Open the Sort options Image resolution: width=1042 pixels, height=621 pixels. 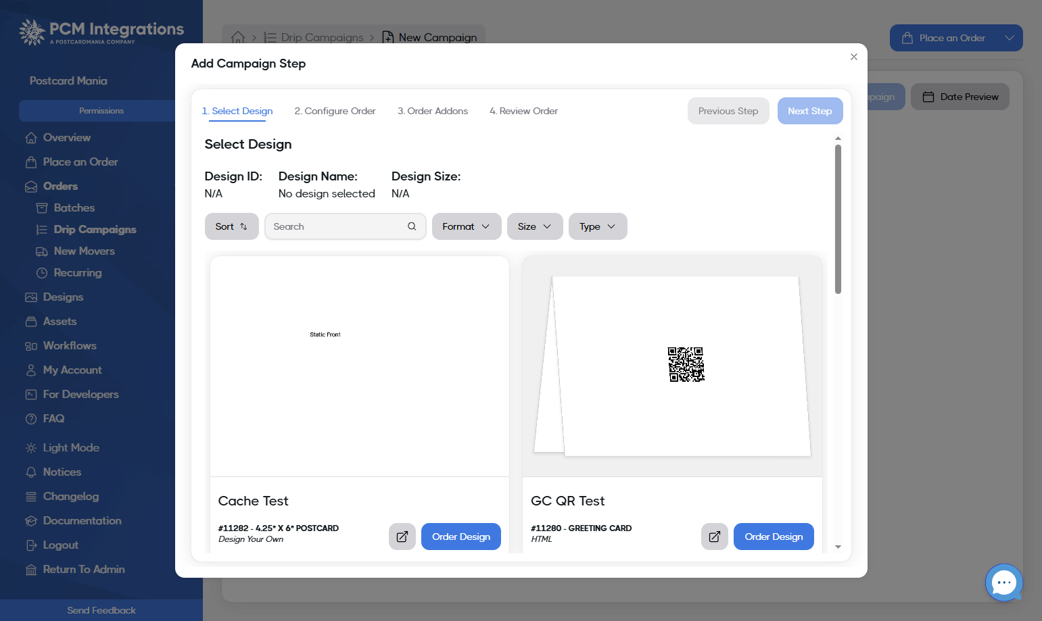click(232, 226)
